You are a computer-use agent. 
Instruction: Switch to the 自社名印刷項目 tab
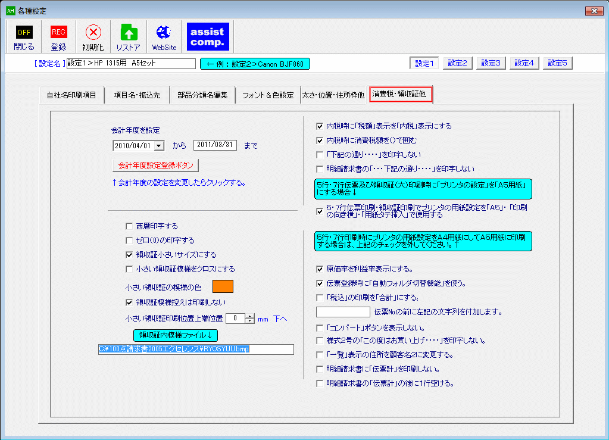click(71, 95)
